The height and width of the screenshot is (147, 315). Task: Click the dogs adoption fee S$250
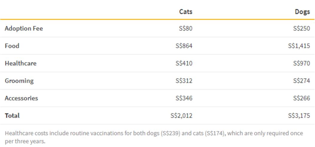(301, 29)
